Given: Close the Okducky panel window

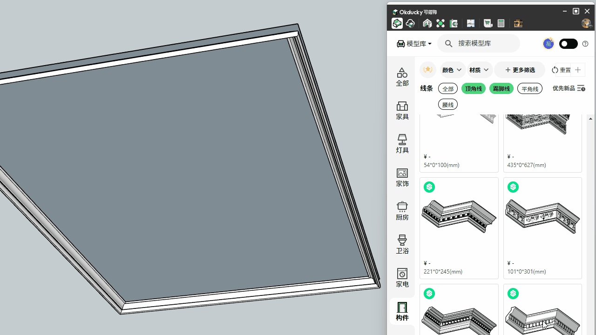Looking at the screenshot, I should 587,11.
